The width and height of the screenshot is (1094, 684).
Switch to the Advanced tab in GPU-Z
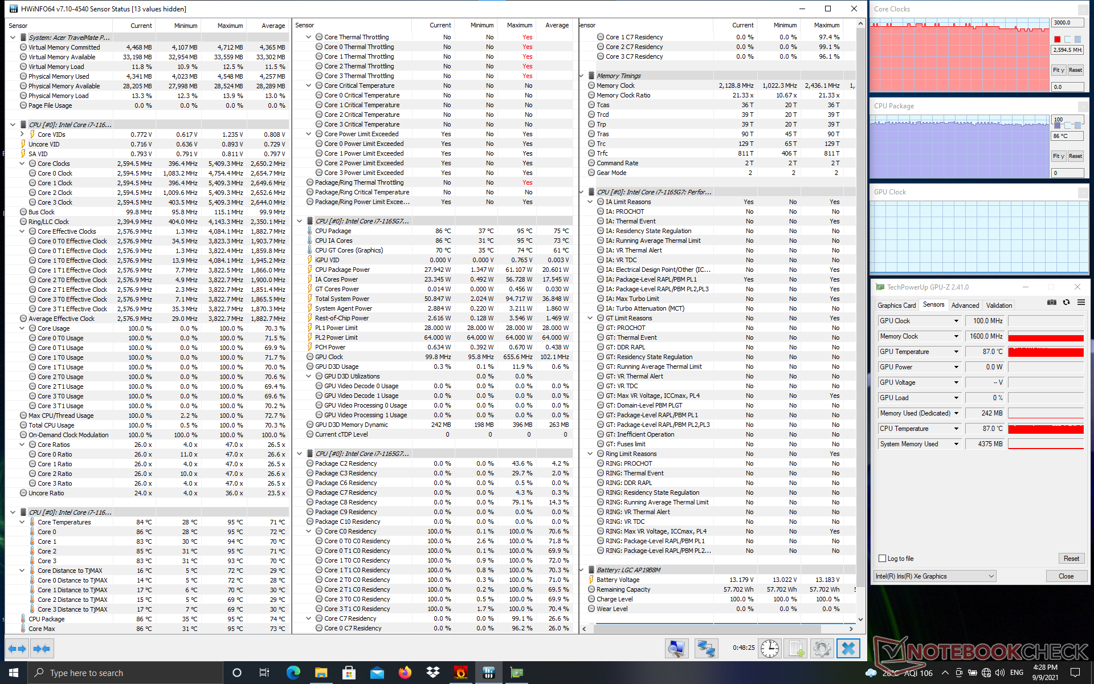tap(965, 306)
